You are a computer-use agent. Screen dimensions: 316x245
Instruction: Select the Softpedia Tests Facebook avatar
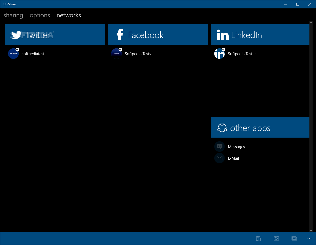(116, 54)
